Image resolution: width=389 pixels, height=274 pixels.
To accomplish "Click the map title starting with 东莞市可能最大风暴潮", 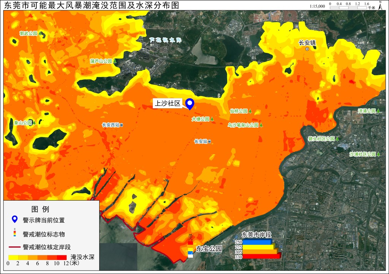I will [x=92, y=5].
